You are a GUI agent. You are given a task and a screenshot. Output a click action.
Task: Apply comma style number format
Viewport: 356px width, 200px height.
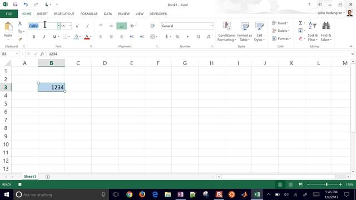188,37
